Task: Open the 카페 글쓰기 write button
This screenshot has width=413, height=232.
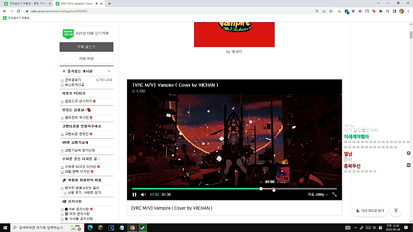Action: click(86, 47)
